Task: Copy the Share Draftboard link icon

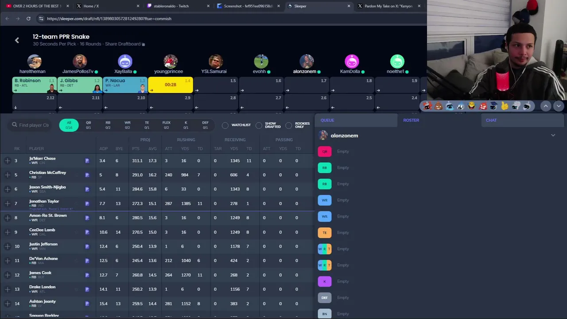Action: pyautogui.click(x=143, y=44)
